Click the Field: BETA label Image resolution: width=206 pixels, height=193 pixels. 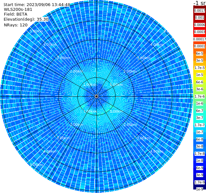pos(16,14)
